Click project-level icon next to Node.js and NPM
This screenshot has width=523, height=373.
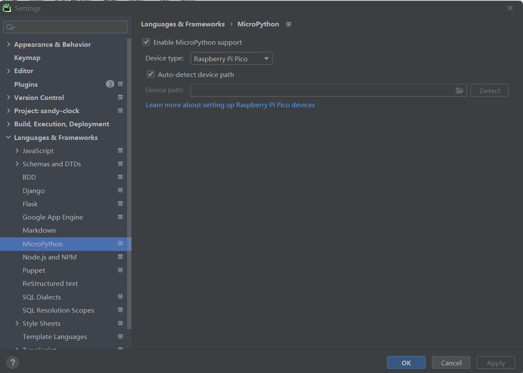(120, 257)
